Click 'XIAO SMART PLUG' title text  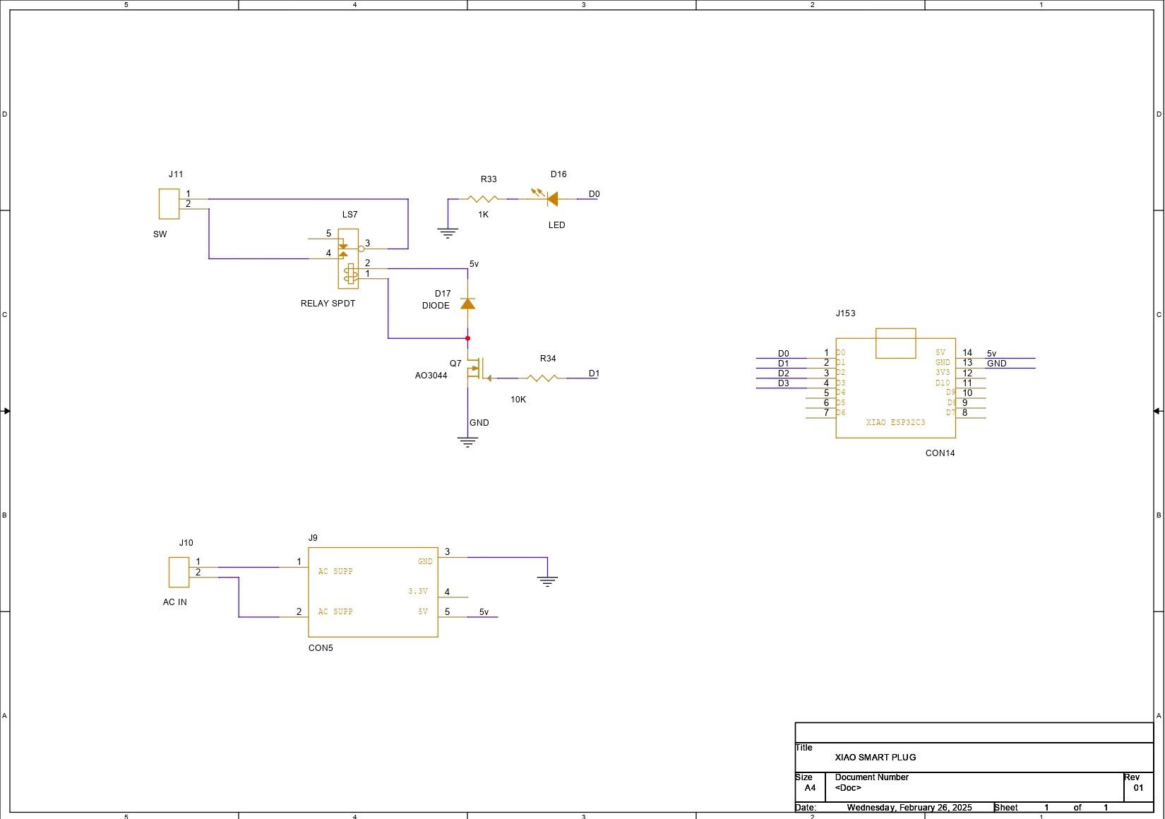coord(875,757)
